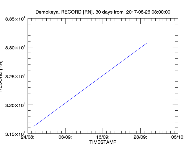Click the TIMESTAMP x-axis title
The height and width of the screenshot is (154, 193).
click(x=103, y=142)
